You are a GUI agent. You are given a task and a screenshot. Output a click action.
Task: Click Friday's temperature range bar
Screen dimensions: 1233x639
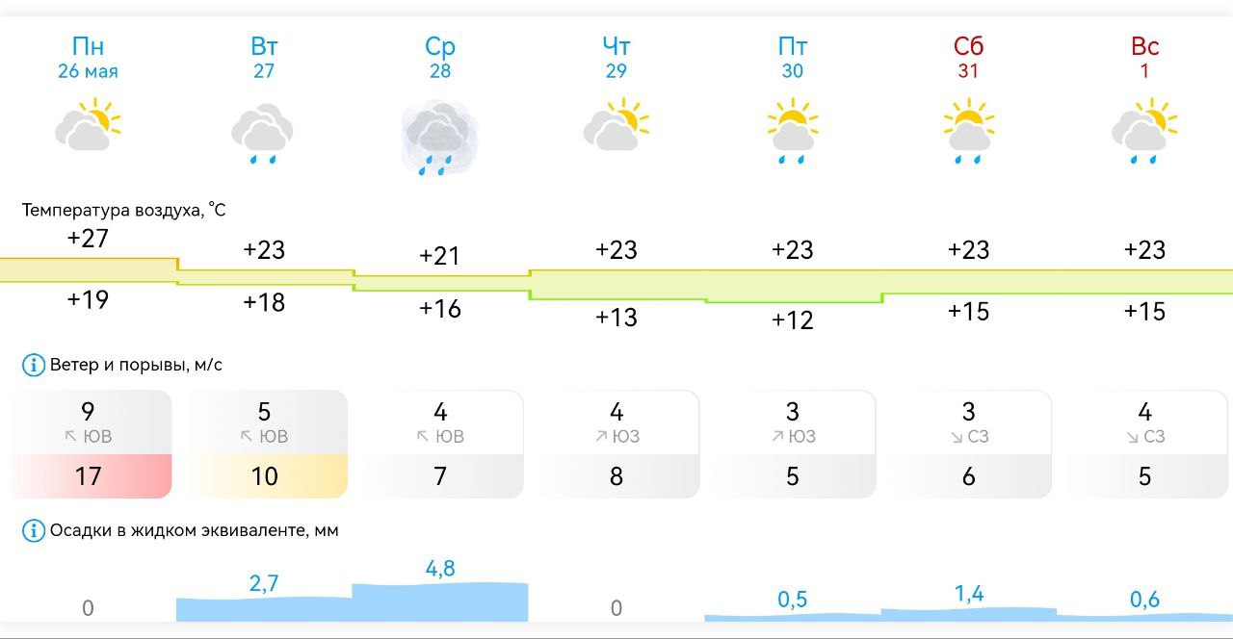click(x=793, y=286)
